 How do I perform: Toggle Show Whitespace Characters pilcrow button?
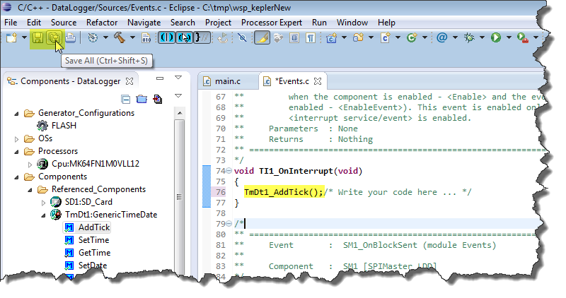(311, 37)
